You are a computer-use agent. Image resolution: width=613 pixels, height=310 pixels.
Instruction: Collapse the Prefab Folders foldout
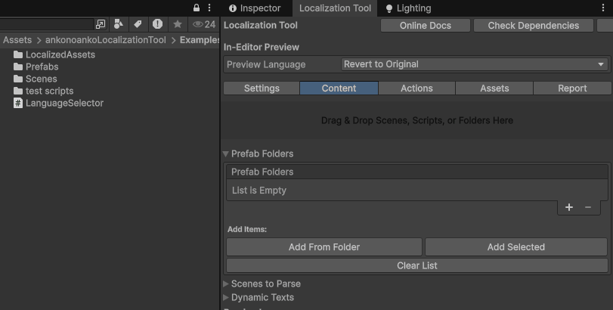(225, 154)
